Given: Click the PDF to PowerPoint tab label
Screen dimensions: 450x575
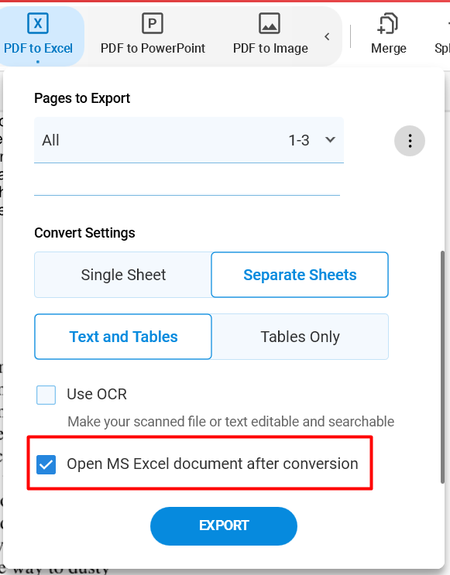Looking at the screenshot, I should pyautogui.click(x=153, y=49).
